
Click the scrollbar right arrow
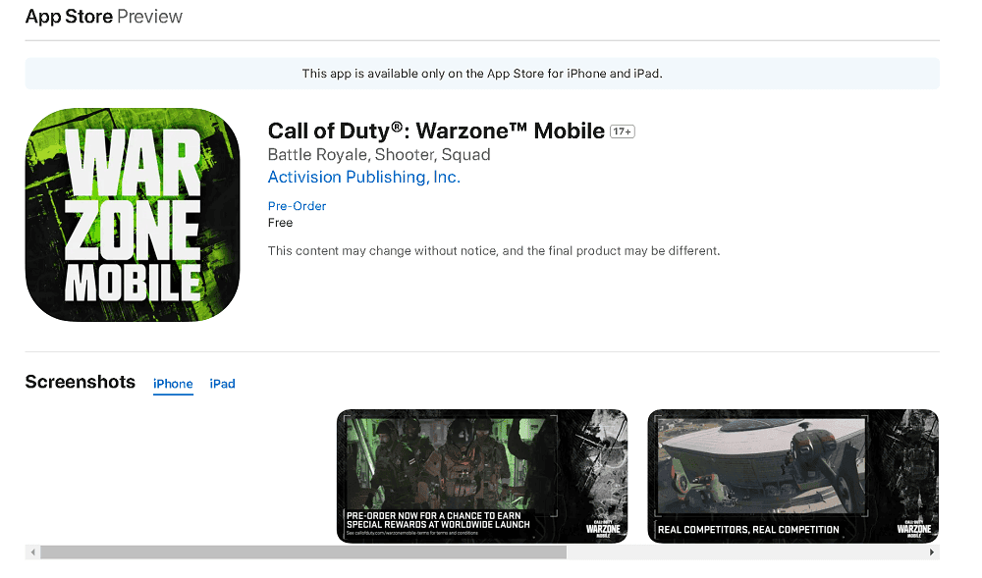point(932,552)
